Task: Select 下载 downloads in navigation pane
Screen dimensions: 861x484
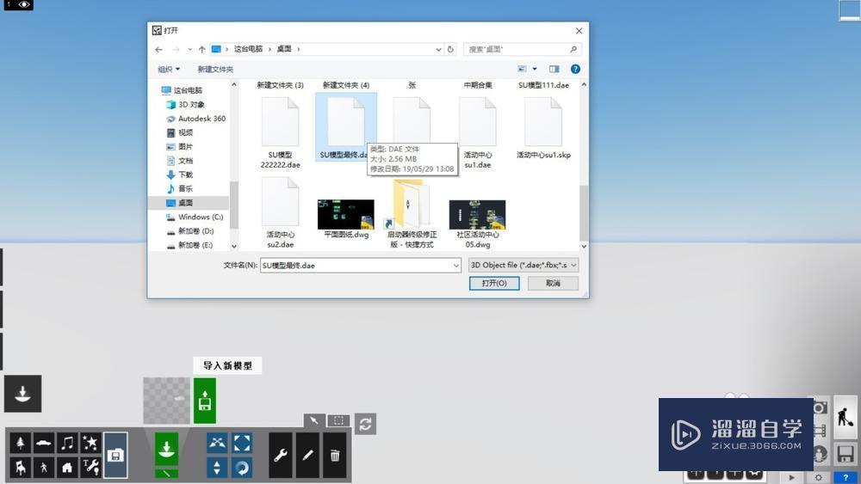Action: coord(185,175)
